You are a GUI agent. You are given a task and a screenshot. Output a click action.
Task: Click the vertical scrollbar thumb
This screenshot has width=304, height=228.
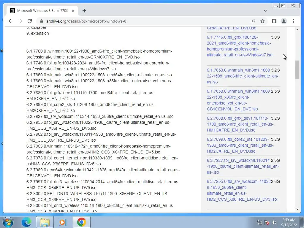coord(297,70)
